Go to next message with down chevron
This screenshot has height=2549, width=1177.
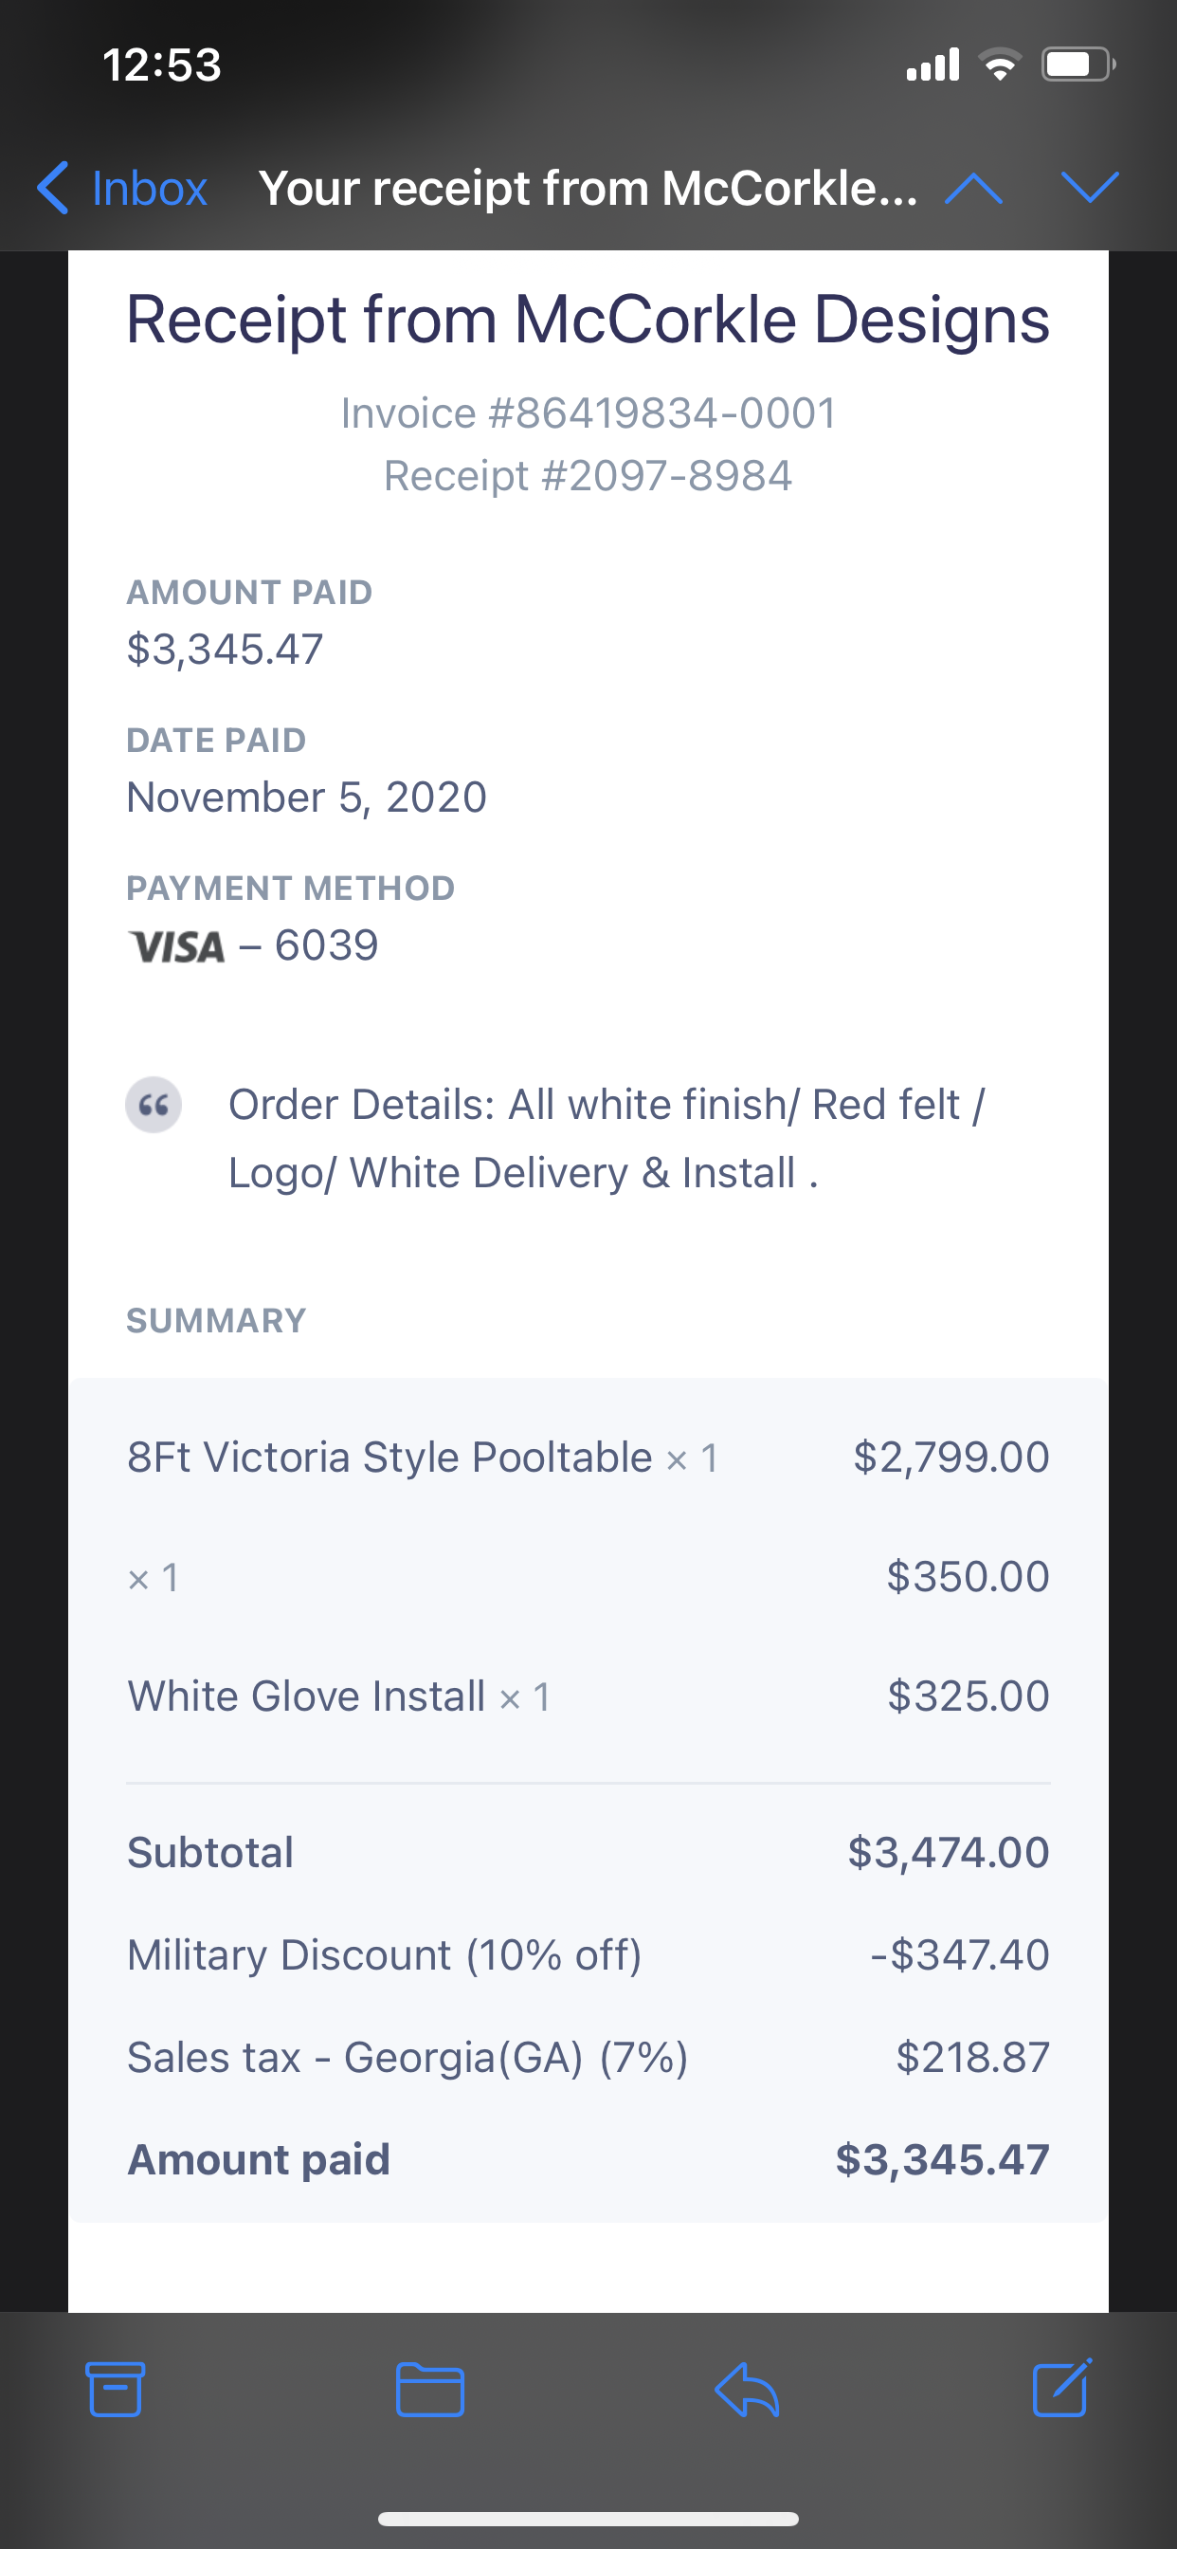(x=1089, y=187)
